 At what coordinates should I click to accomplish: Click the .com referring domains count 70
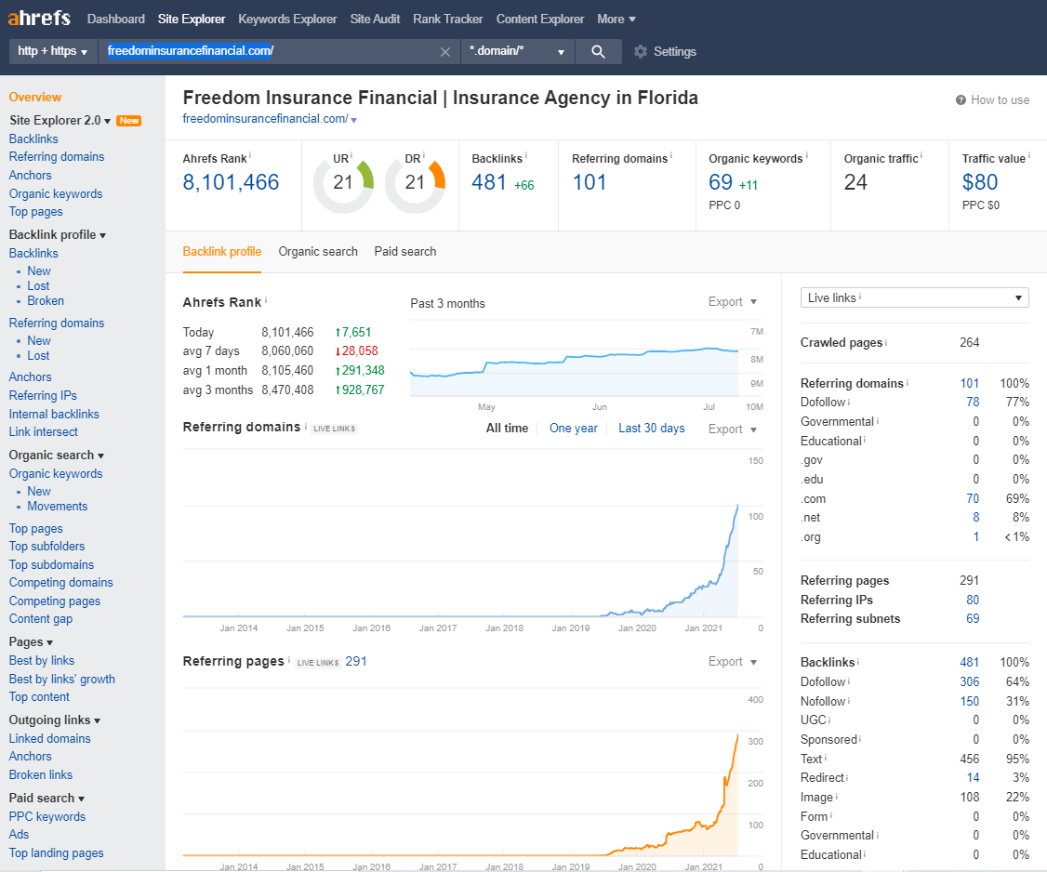click(973, 499)
